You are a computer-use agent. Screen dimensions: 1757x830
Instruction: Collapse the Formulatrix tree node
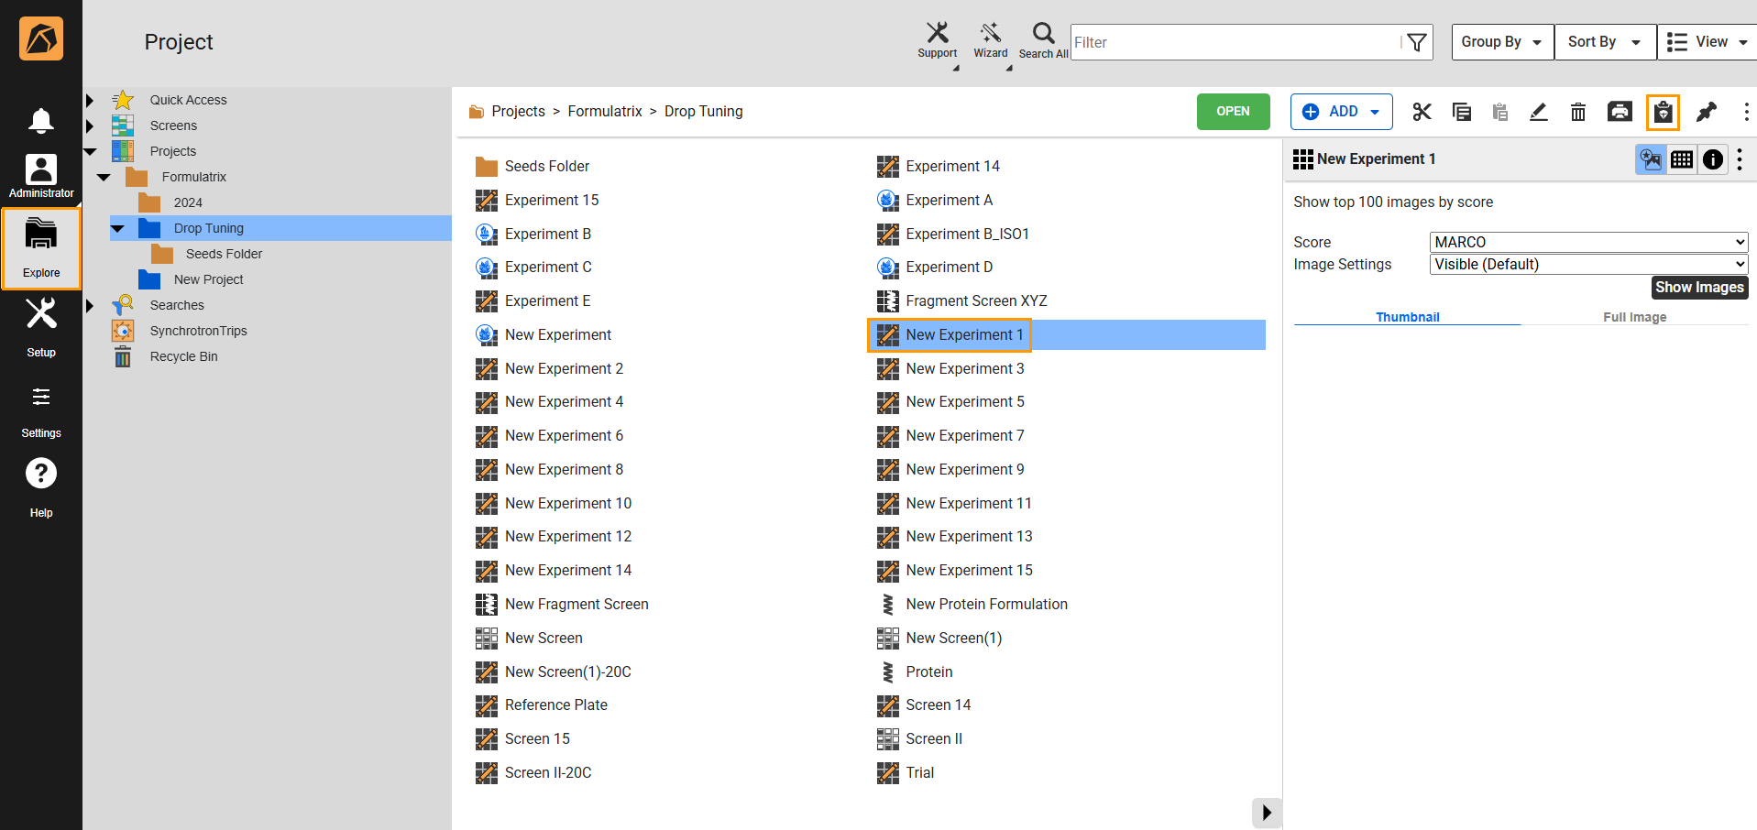tap(104, 177)
